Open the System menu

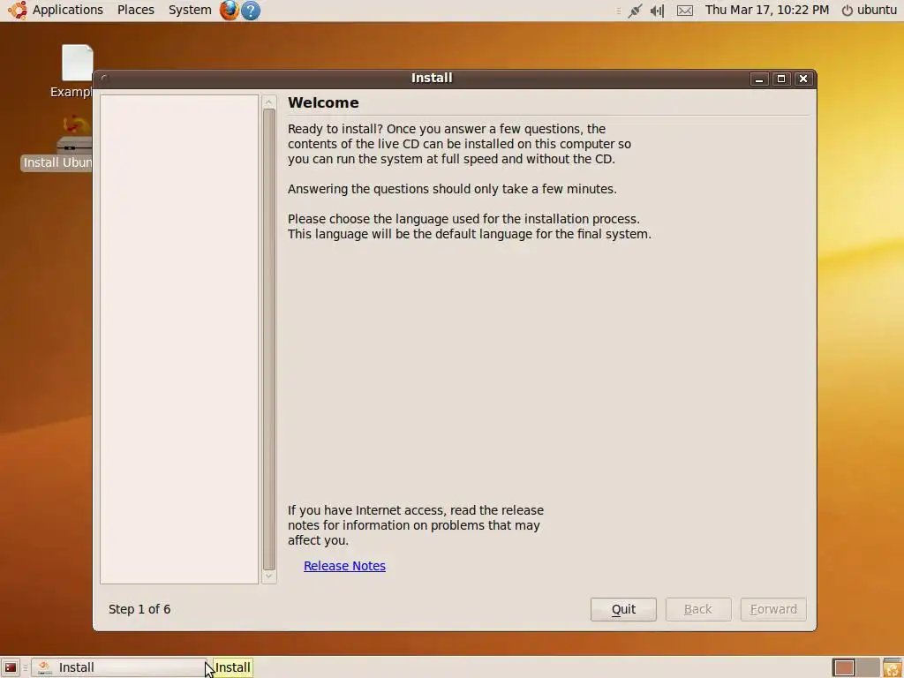pos(190,10)
